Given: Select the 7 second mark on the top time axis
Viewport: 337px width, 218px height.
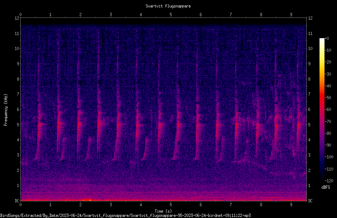Looking at the screenshot, I should coord(231,15).
